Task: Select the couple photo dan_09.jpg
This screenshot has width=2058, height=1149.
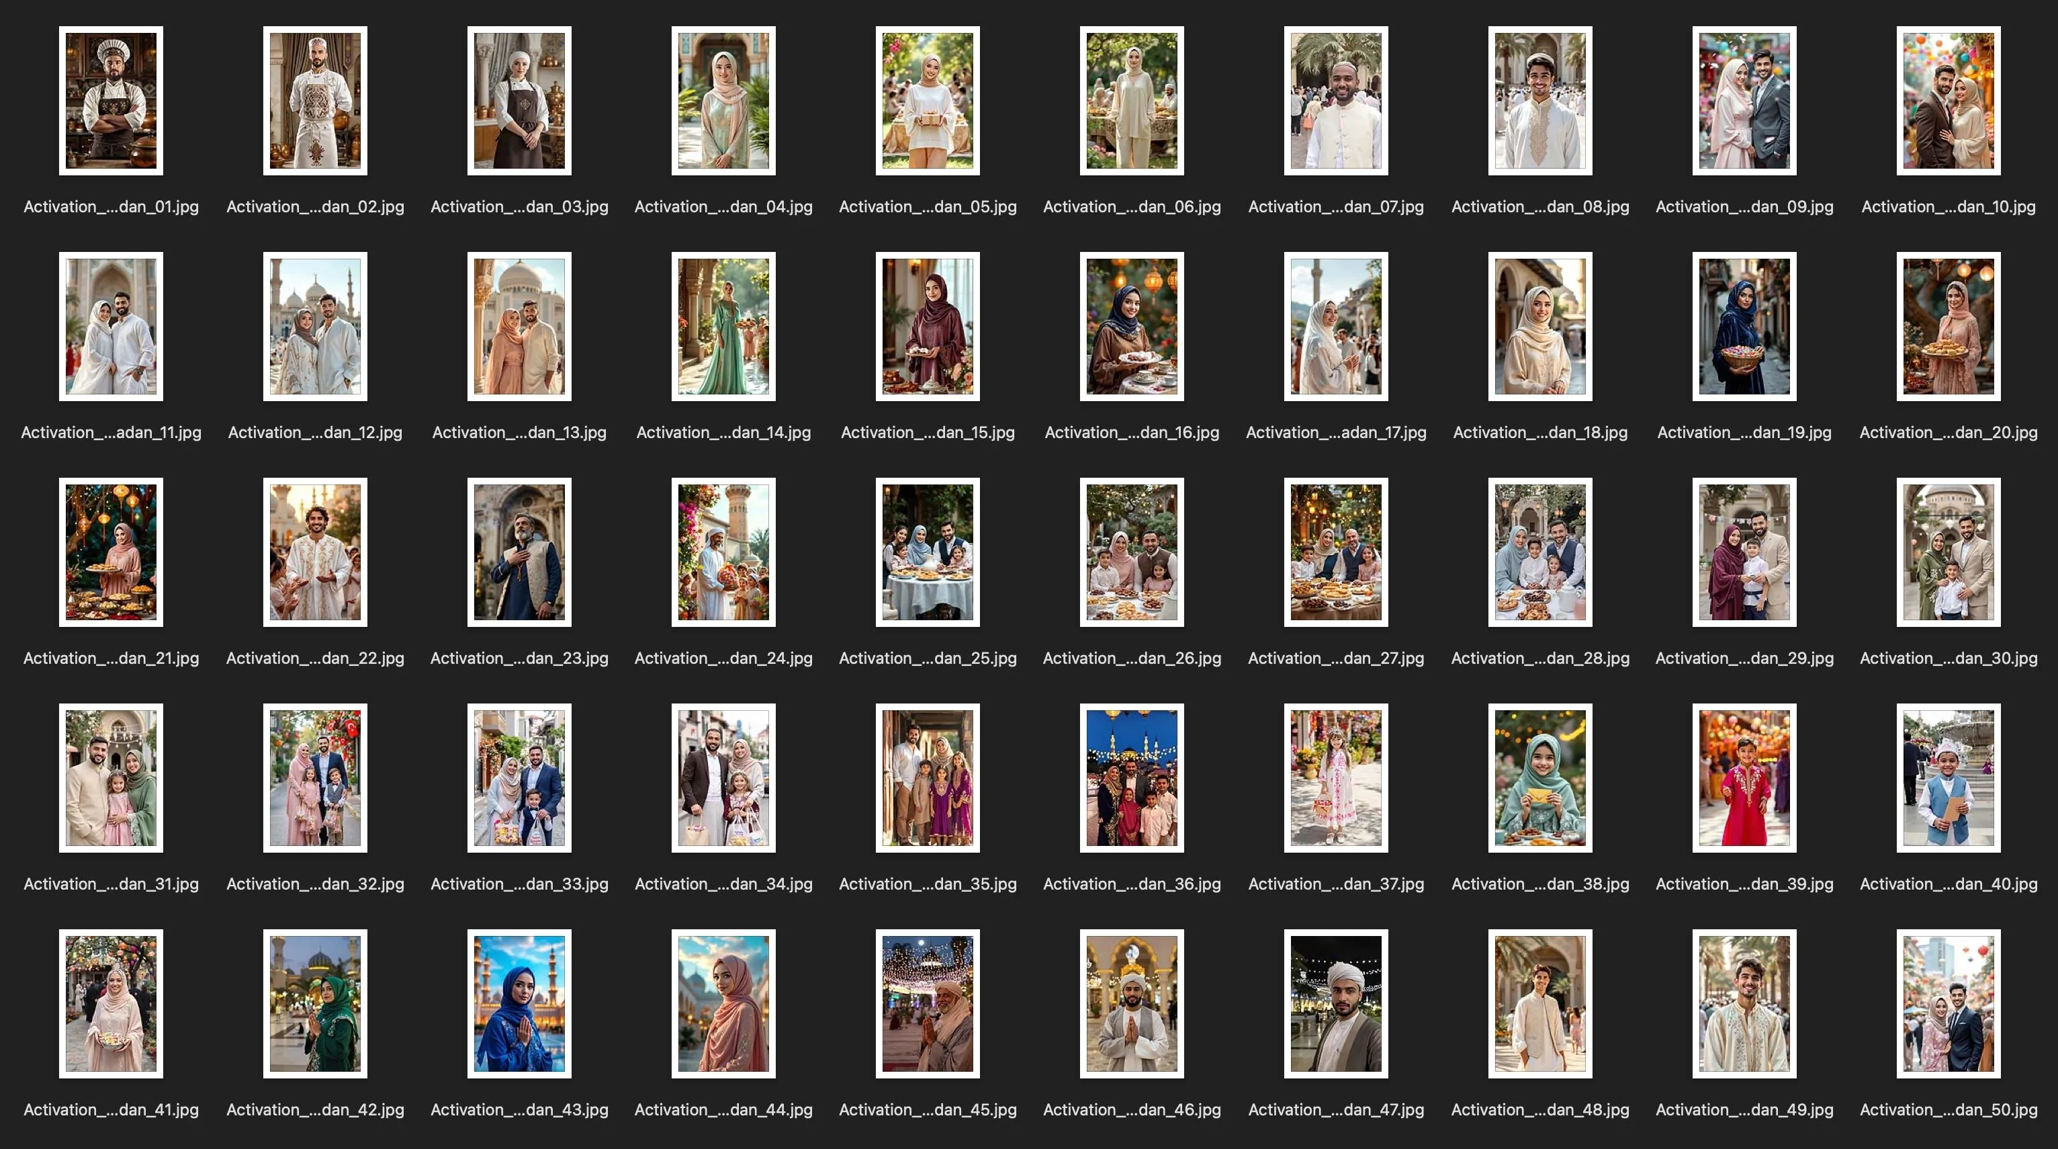Action: [x=1744, y=101]
